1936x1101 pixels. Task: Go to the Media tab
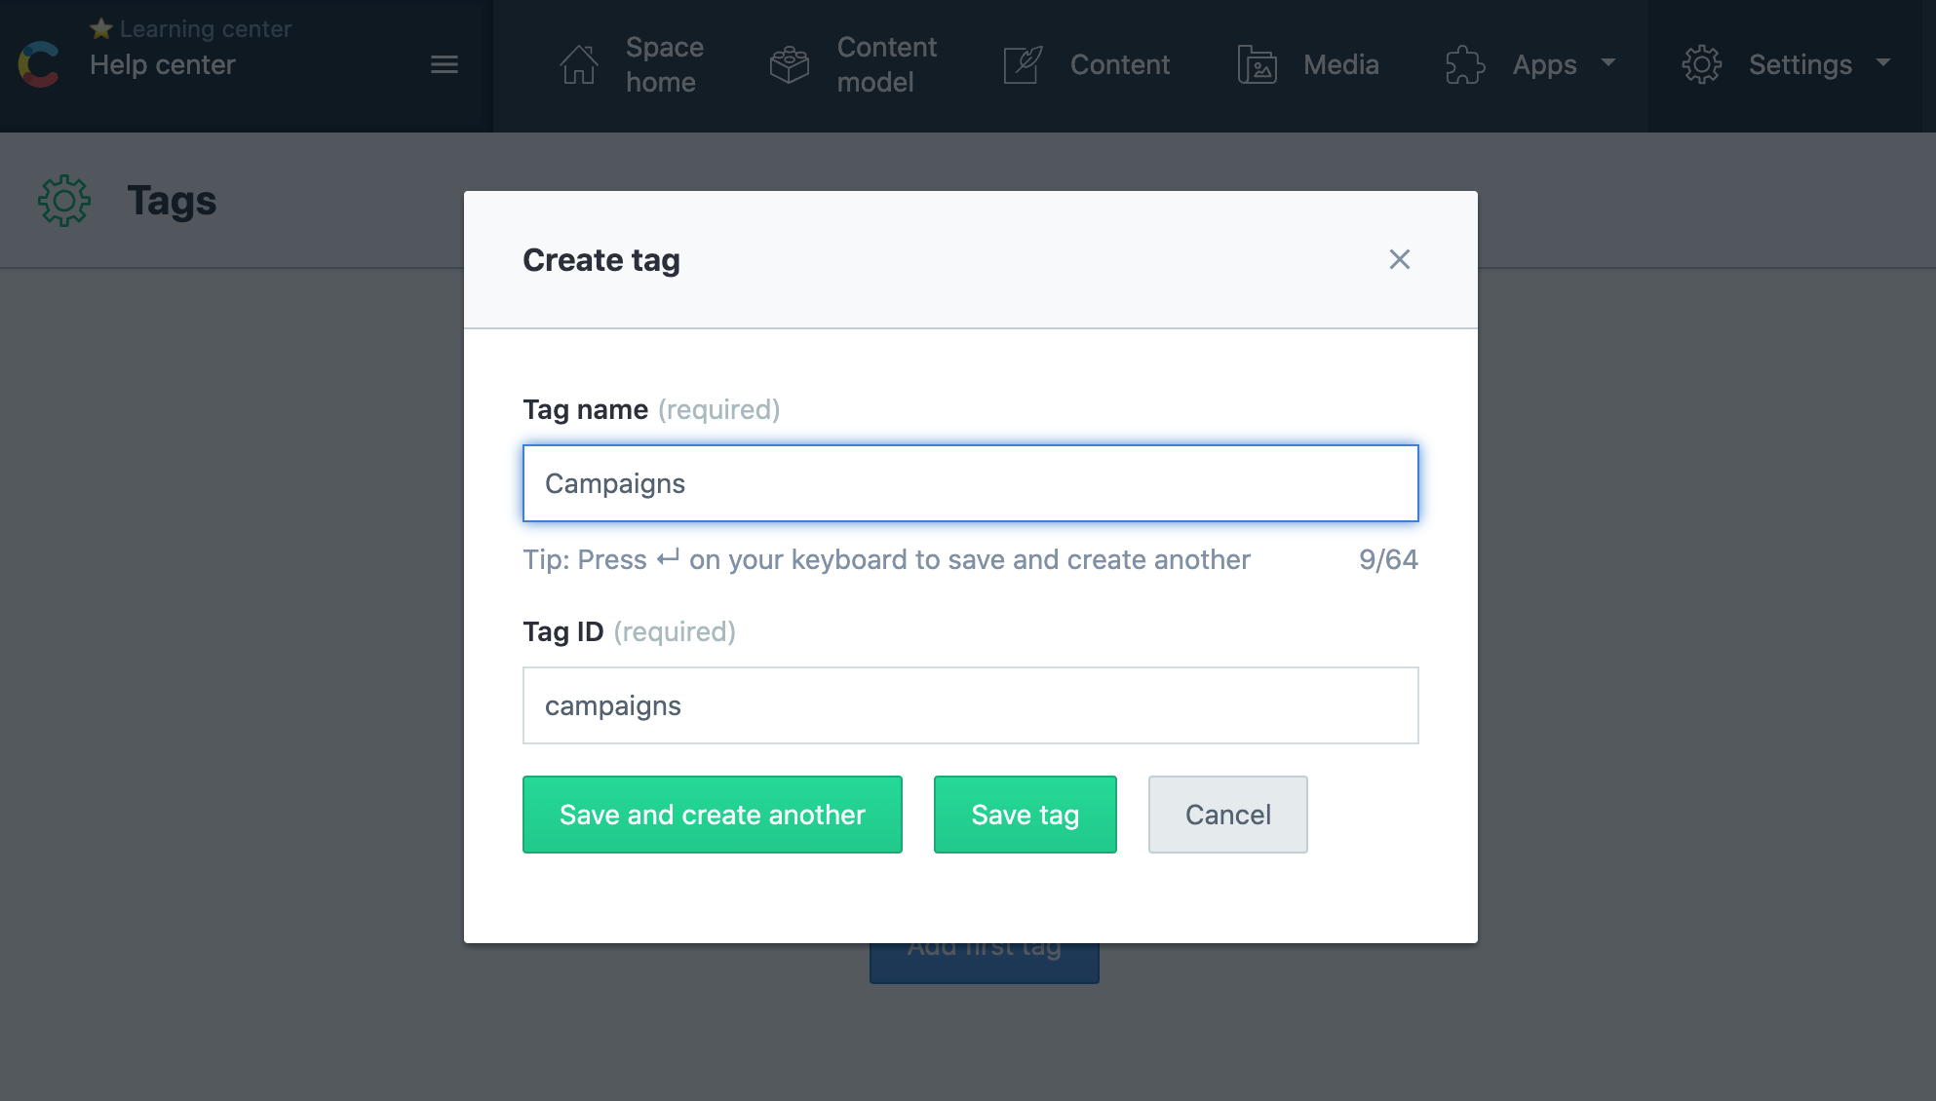pos(1340,64)
